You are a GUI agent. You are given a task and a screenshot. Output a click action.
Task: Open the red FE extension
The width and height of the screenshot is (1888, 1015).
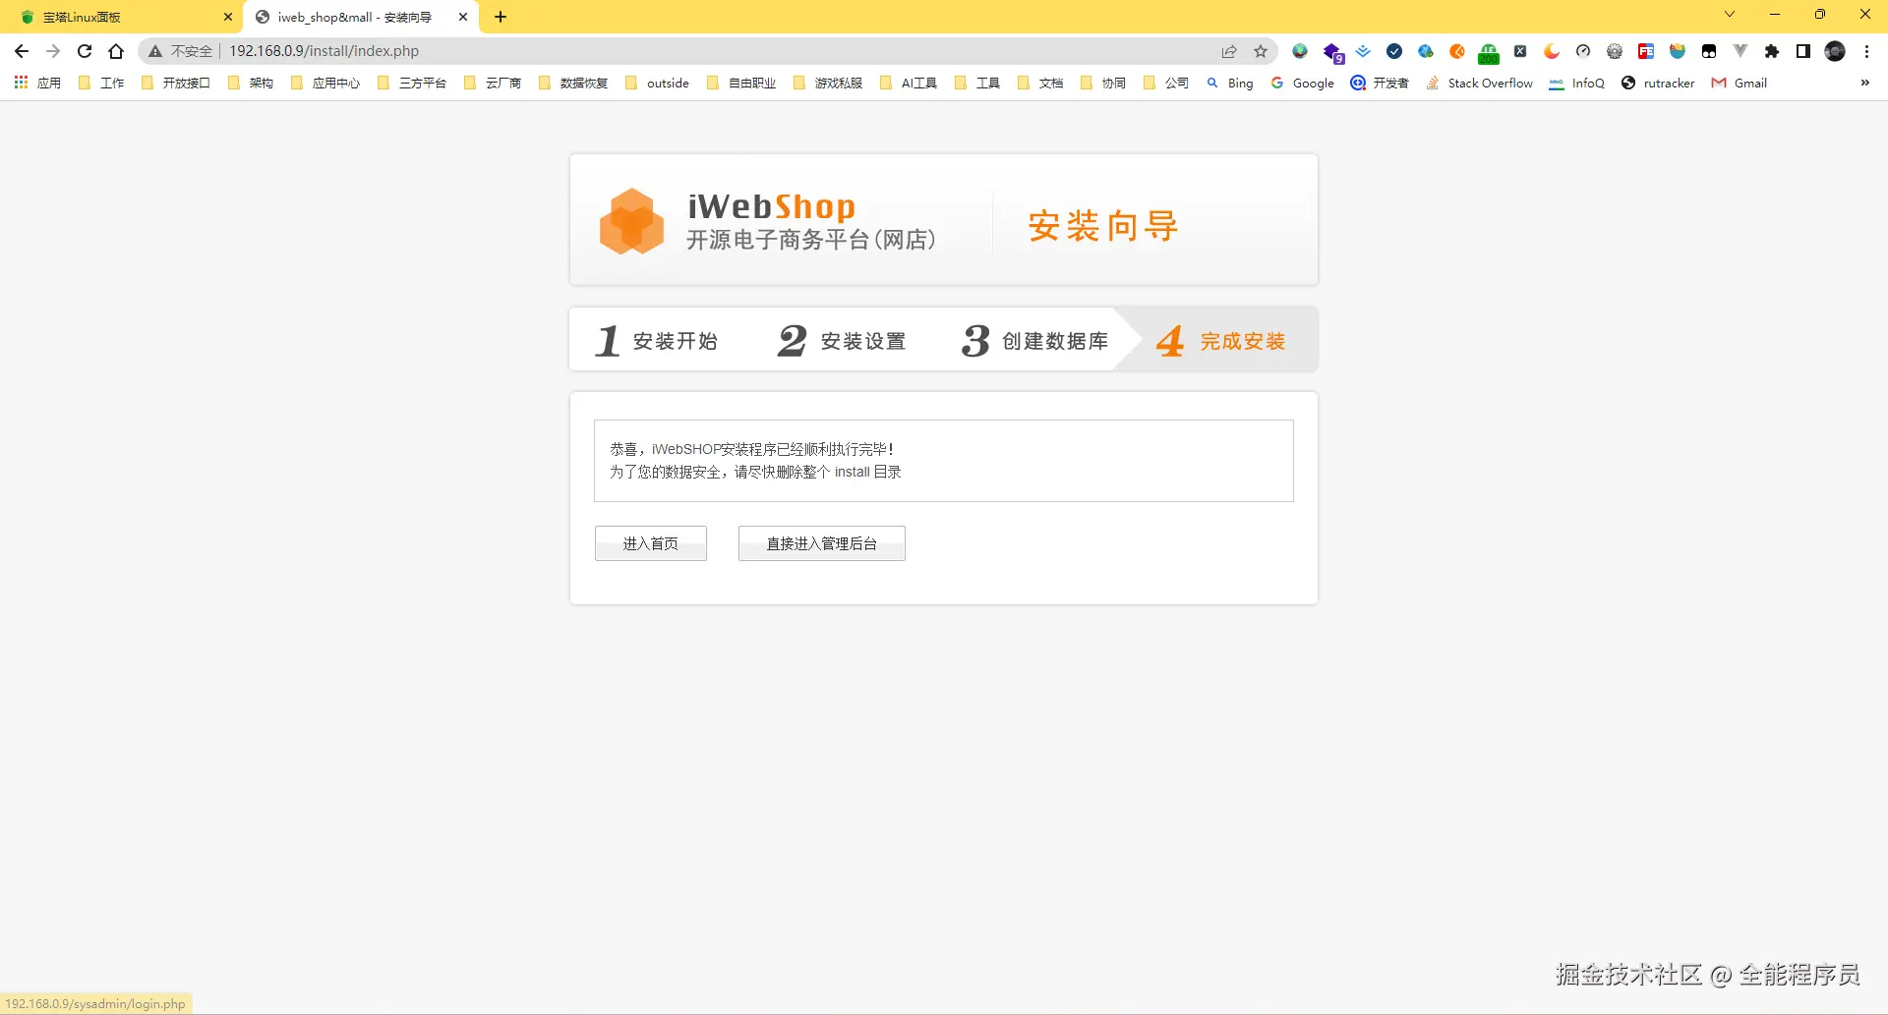(x=1646, y=51)
